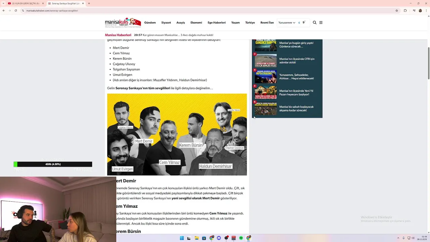Open 'Manisa'ya bugün giriş yaptı' news item
Screen dimensions: 430x242
coord(296,45)
